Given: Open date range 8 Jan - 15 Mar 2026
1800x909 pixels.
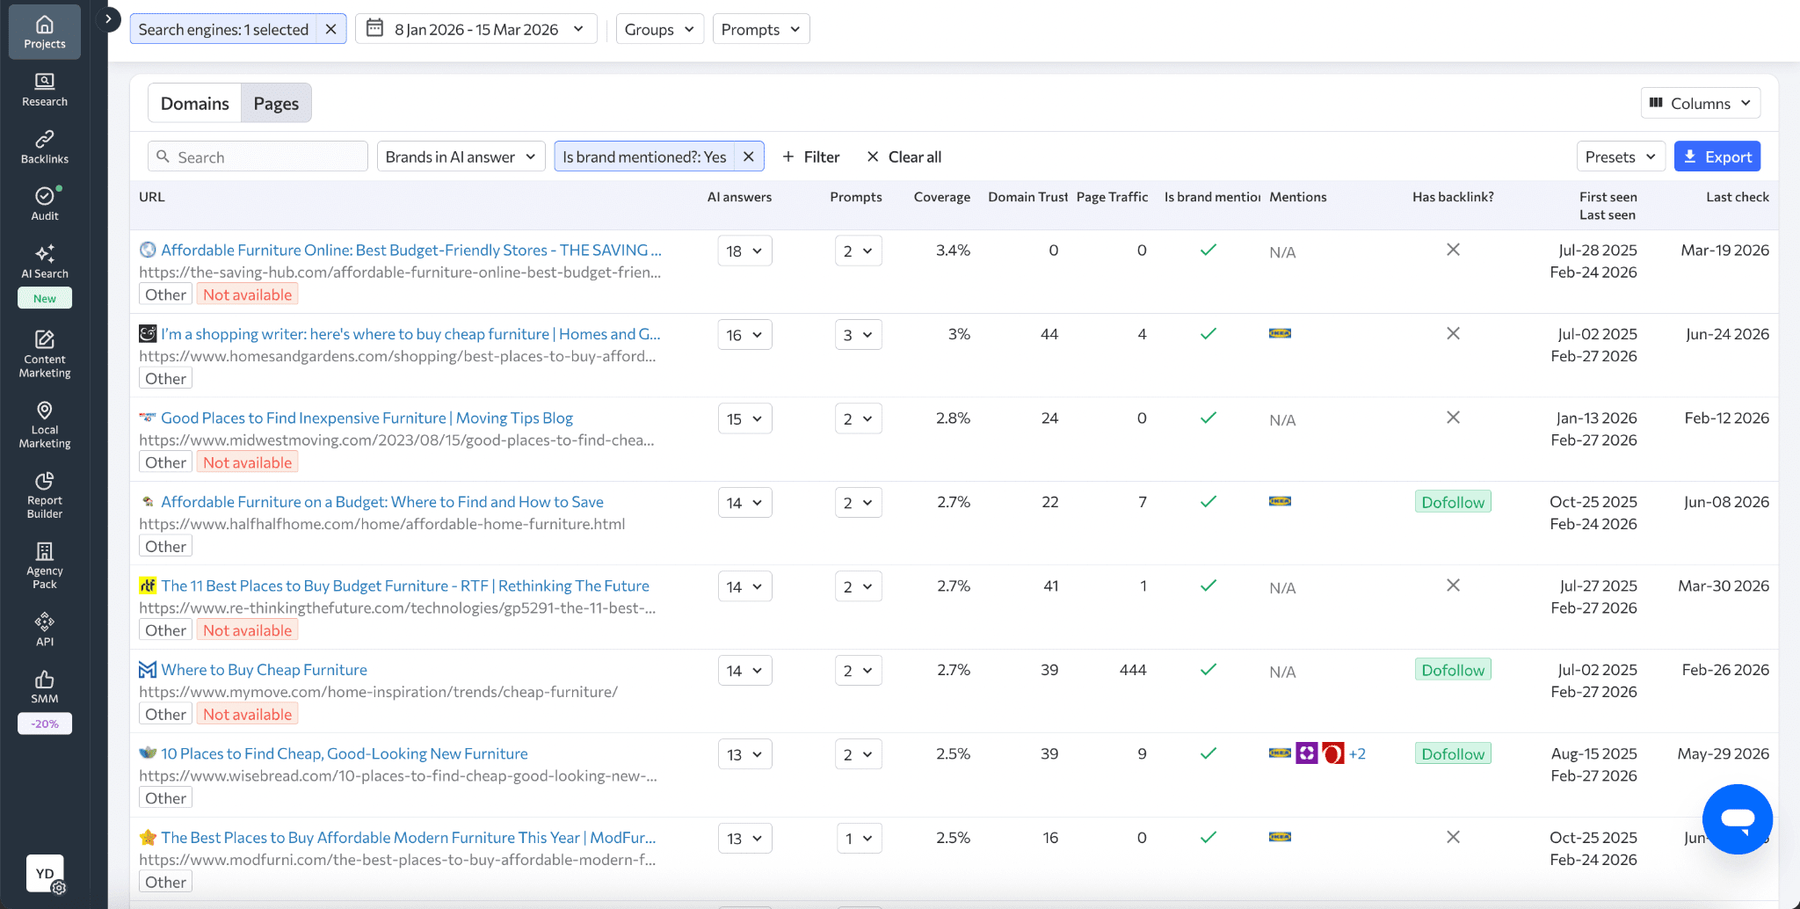Looking at the screenshot, I should coord(475,29).
